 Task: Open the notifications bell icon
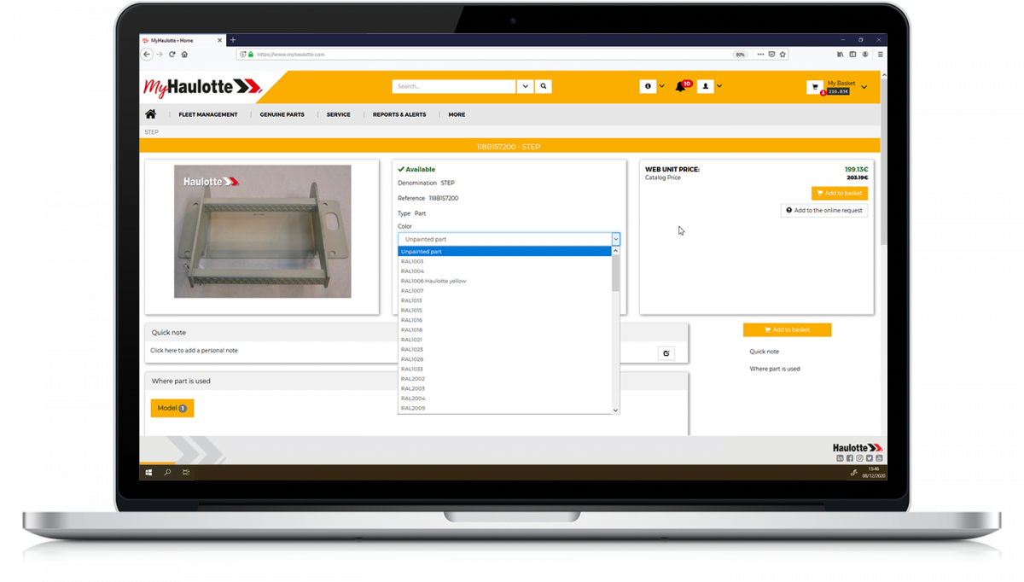coord(681,86)
